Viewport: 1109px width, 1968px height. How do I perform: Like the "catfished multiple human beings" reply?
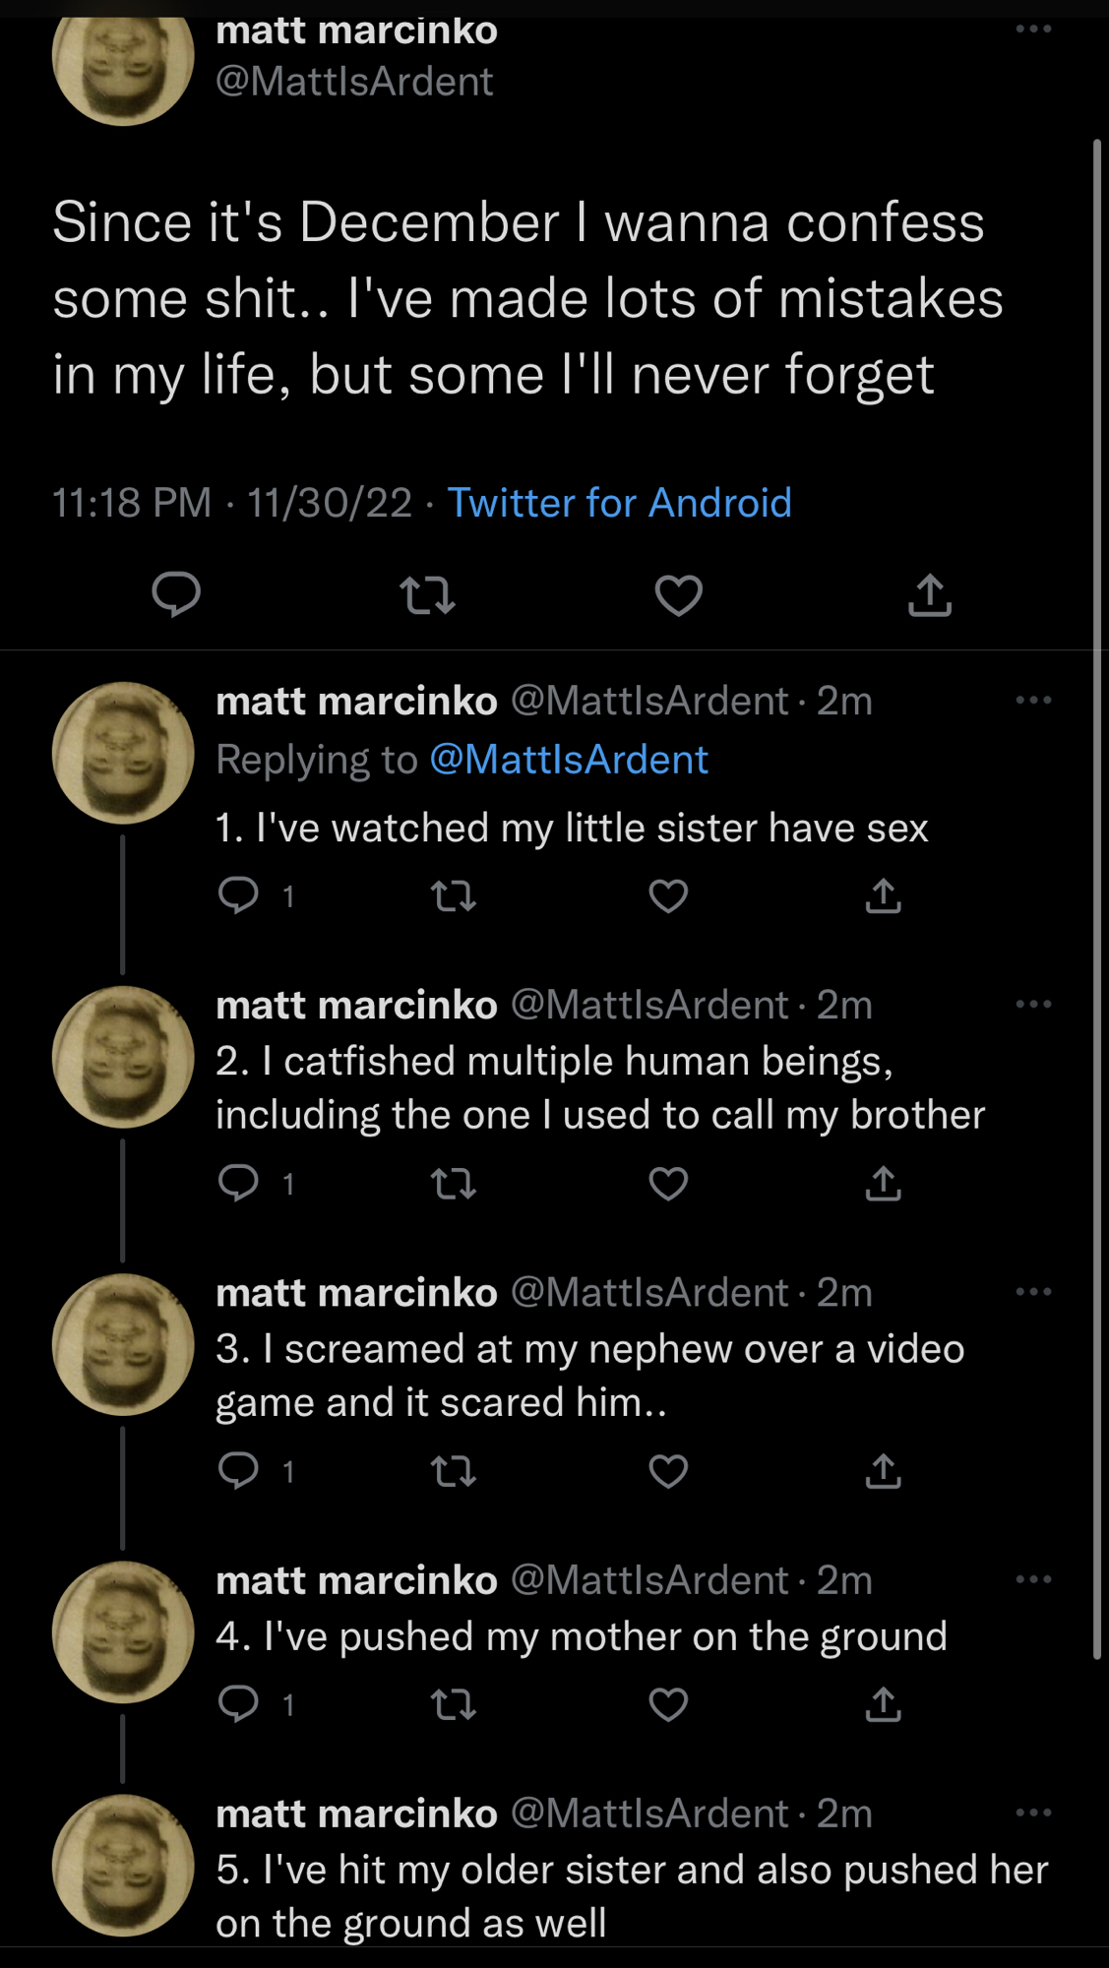(x=668, y=1184)
